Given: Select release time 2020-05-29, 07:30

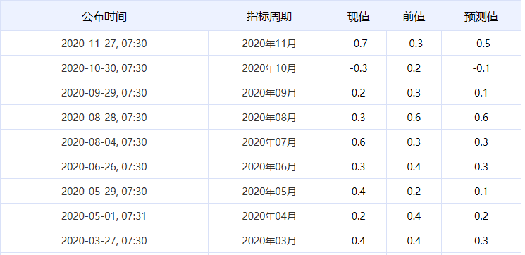Looking at the screenshot, I should pyautogui.click(x=104, y=192).
